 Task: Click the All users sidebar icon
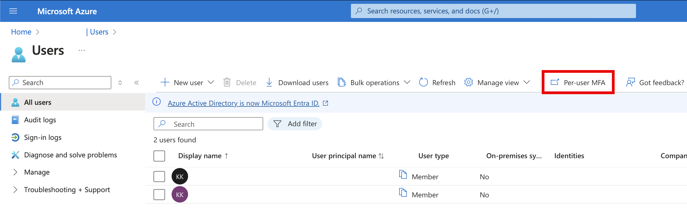click(15, 102)
